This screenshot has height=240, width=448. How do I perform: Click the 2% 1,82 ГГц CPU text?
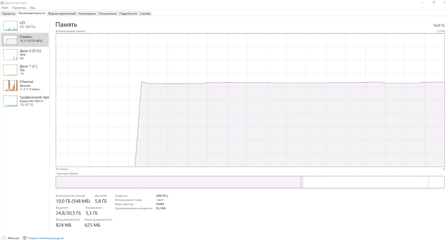click(x=27, y=27)
